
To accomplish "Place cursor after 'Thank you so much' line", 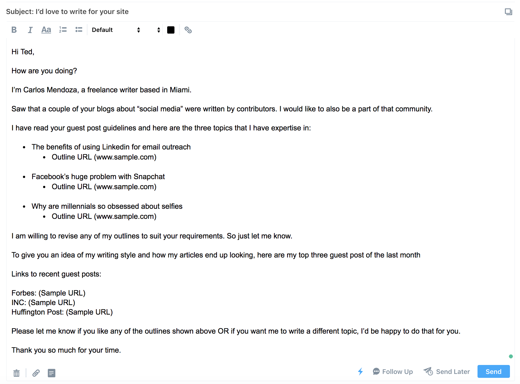I will tap(121, 350).
